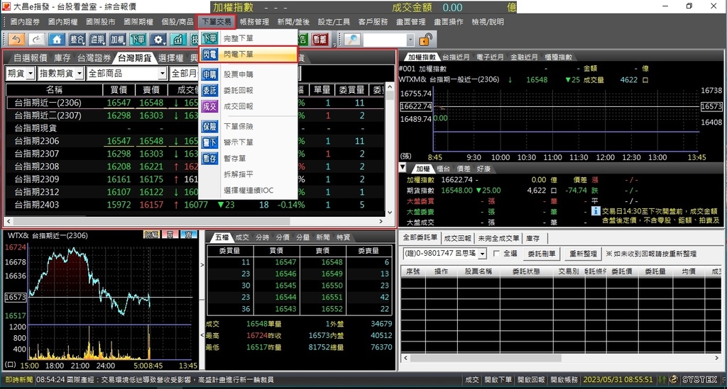The height and width of the screenshot is (389, 727).
Task: Click the blue info icon near 交易日 notice
Action: coord(596,211)
